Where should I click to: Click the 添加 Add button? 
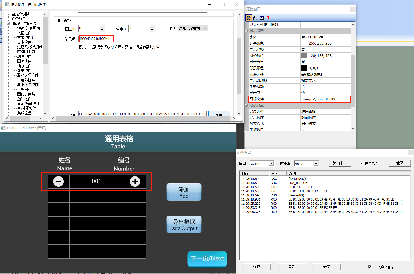tap(184, 192)
